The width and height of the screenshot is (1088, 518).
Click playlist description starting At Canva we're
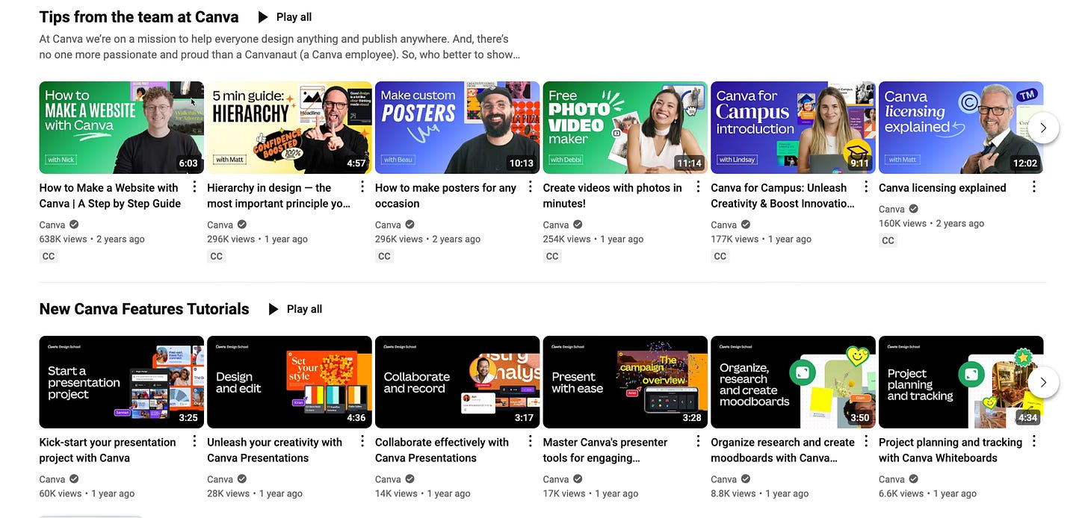(279, 46)
